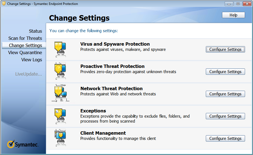Viewport: 253px width, 155px height.
Task: Maximize the Change Settings window
Action: (238, 4)
